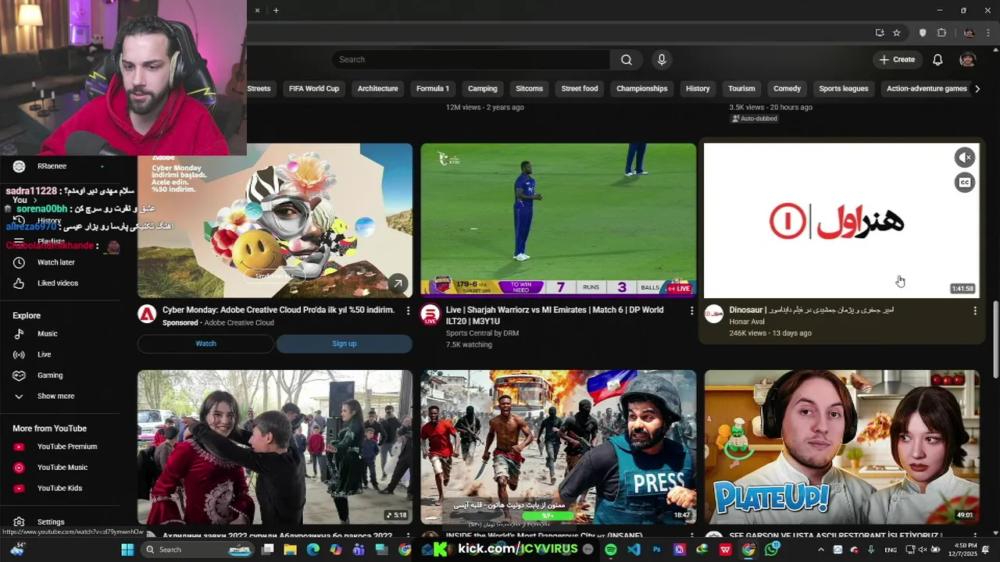The height and width of the screenshot is (562, 1000).
Task: Open YouTube notifications bell
Action: pos(937,59)
